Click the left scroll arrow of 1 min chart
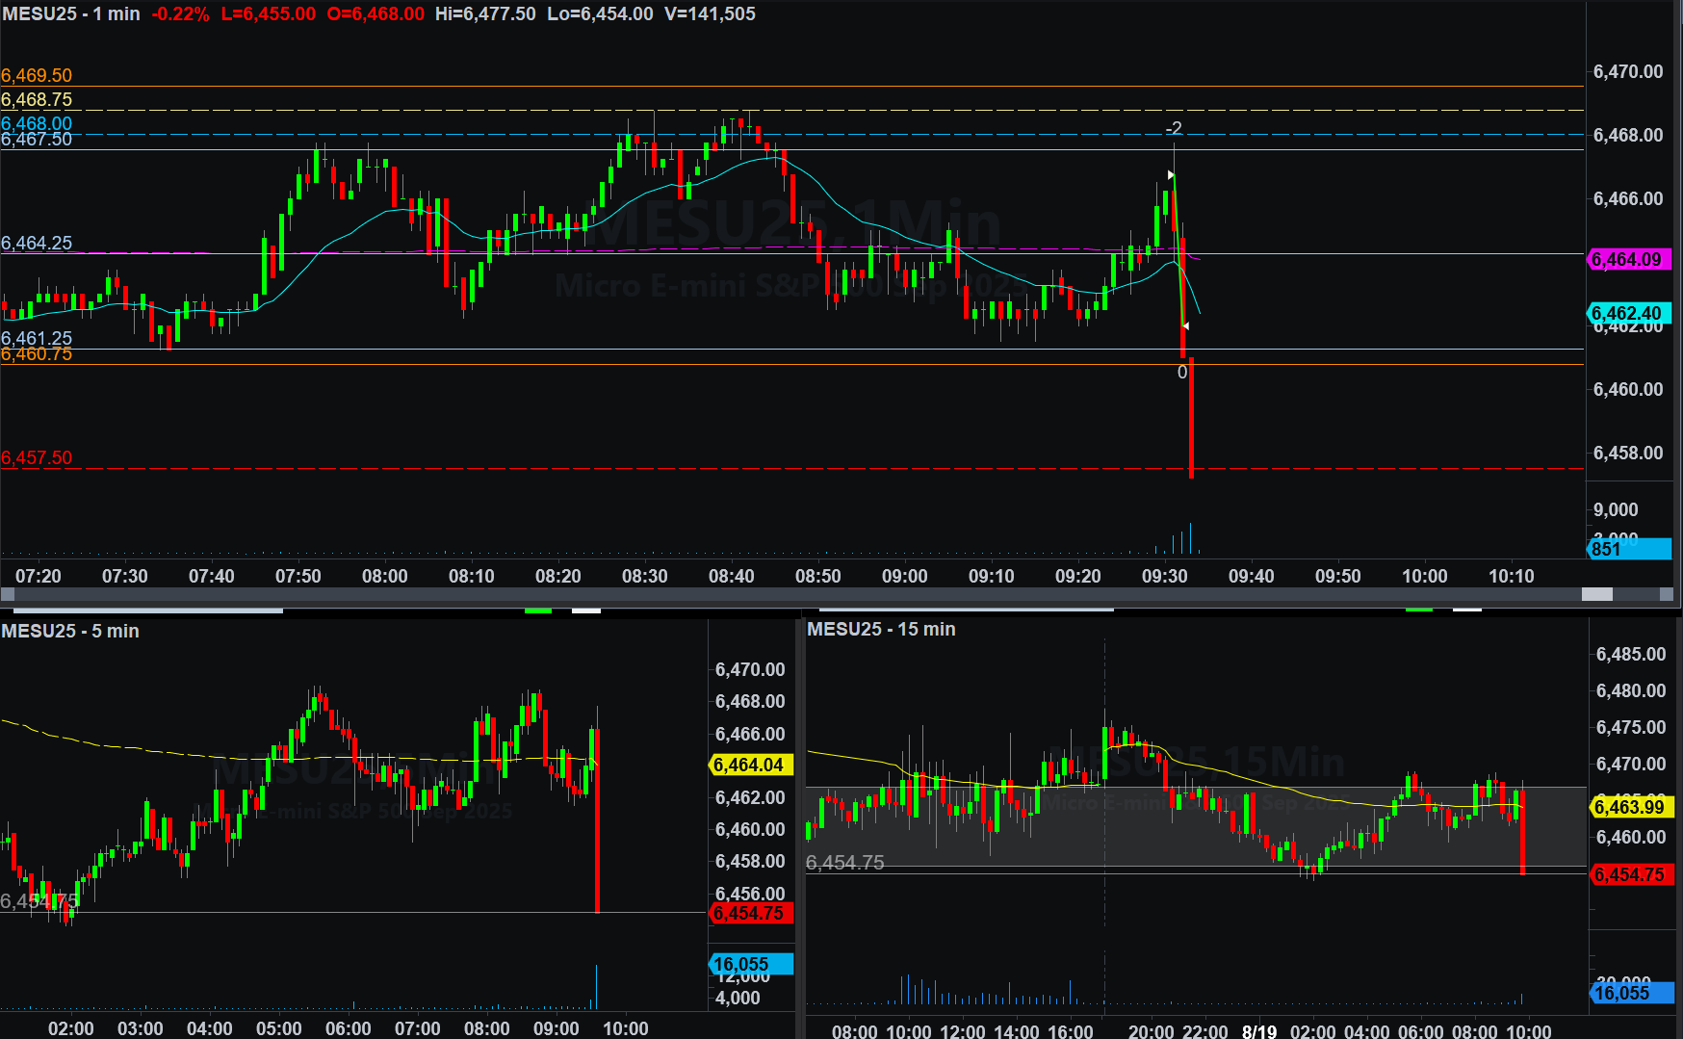This screenshot has width=1683, height=1039. tap(8, 594)
